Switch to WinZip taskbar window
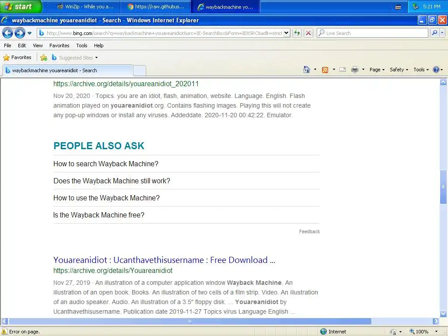448x336 pixels. pos(86,7)
